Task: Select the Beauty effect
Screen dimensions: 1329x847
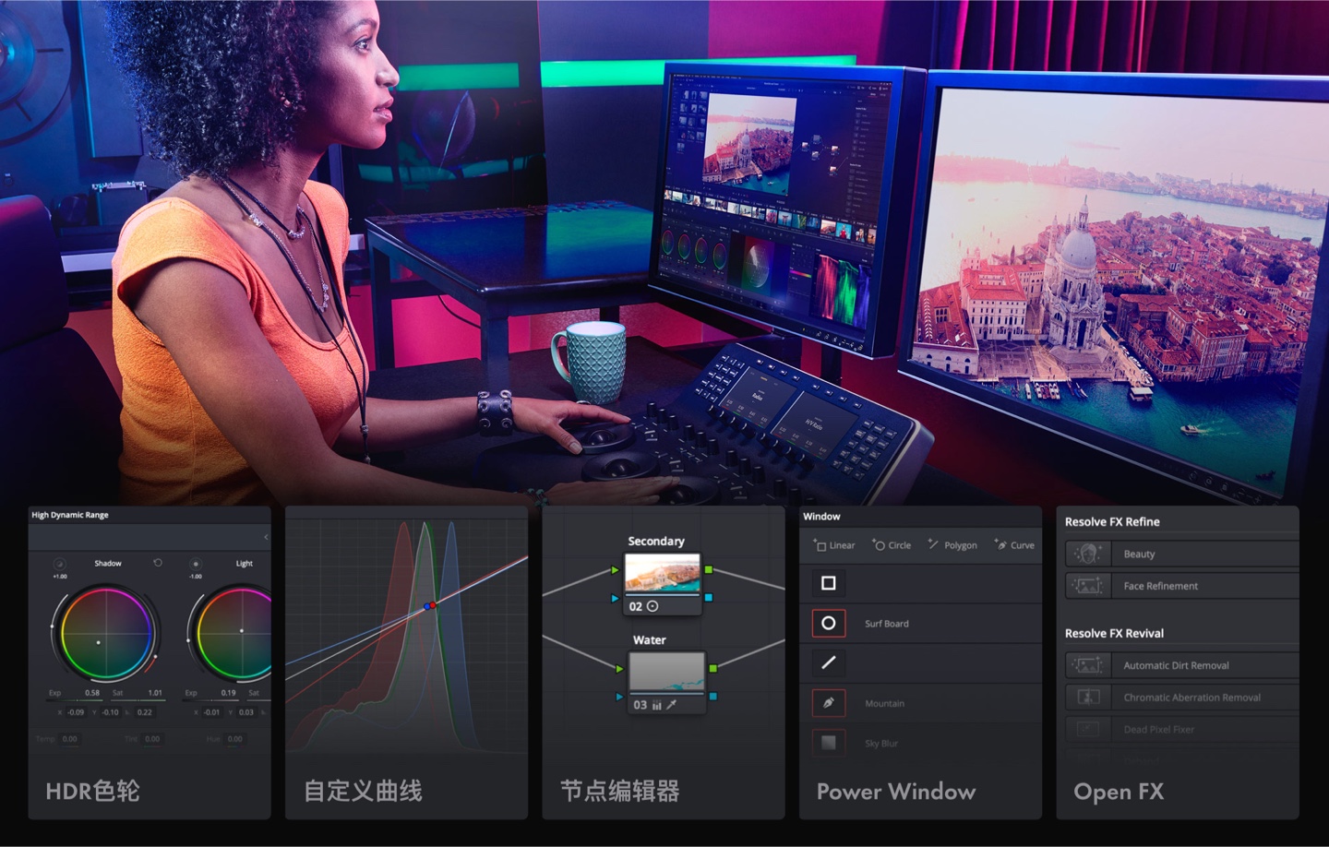Action: pyautogui.click(x=1182, y=554)
